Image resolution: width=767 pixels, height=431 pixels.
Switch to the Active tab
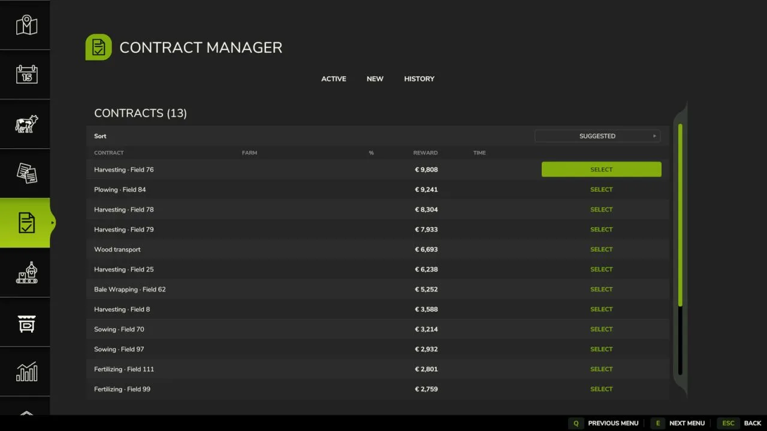click(x=334, y=79)
